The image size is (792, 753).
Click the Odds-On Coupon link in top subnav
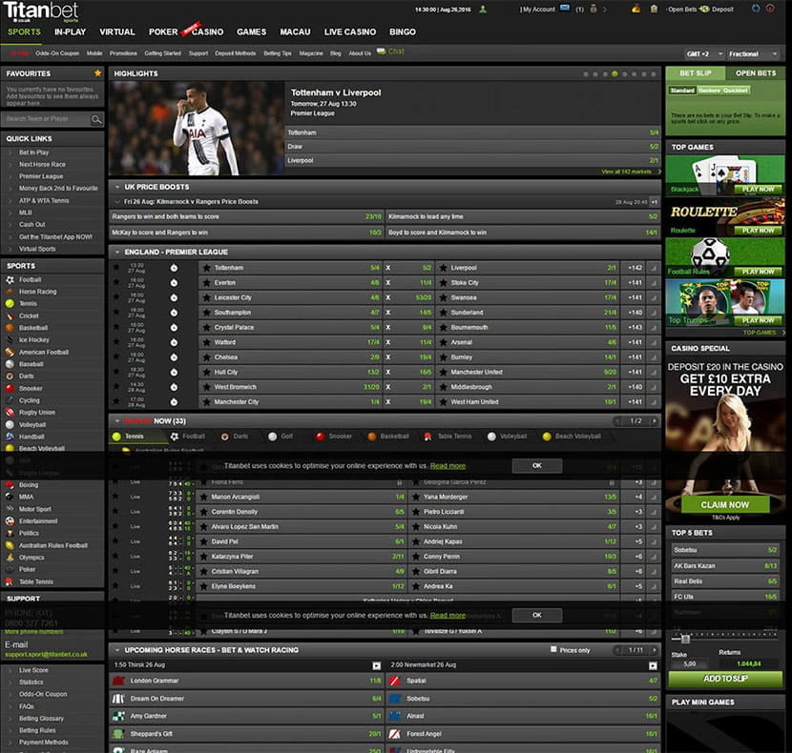57,53
